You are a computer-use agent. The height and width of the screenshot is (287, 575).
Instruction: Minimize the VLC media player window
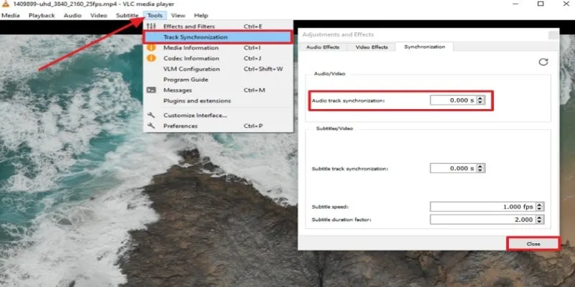tap(515, 4)
